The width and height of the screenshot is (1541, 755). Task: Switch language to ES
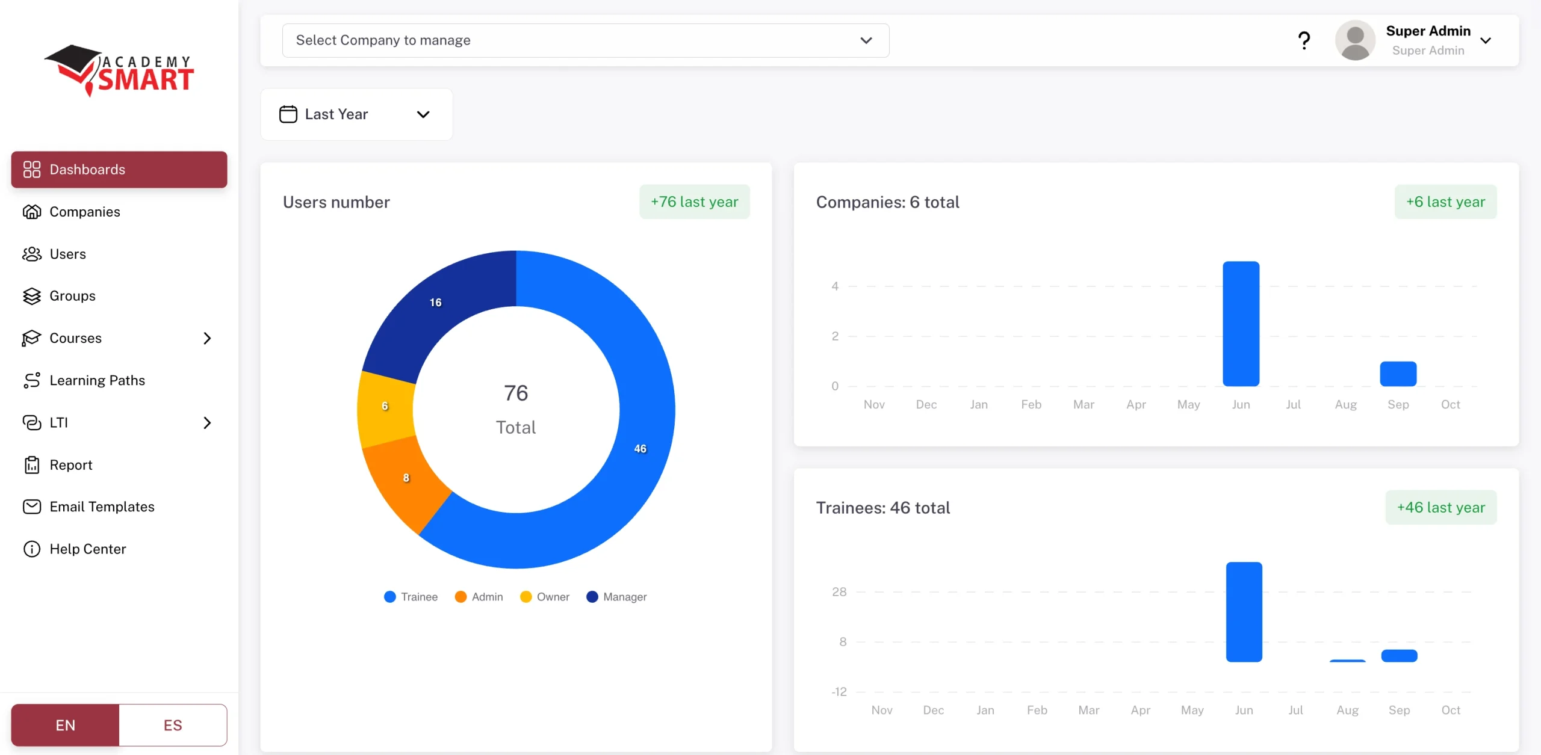tap(173, 725)
